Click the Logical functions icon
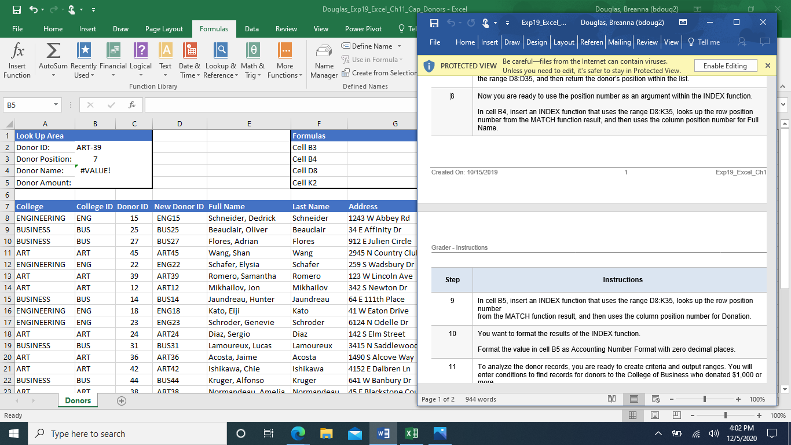The height and width of the screenshot is (445, 791). click(141, 52)
